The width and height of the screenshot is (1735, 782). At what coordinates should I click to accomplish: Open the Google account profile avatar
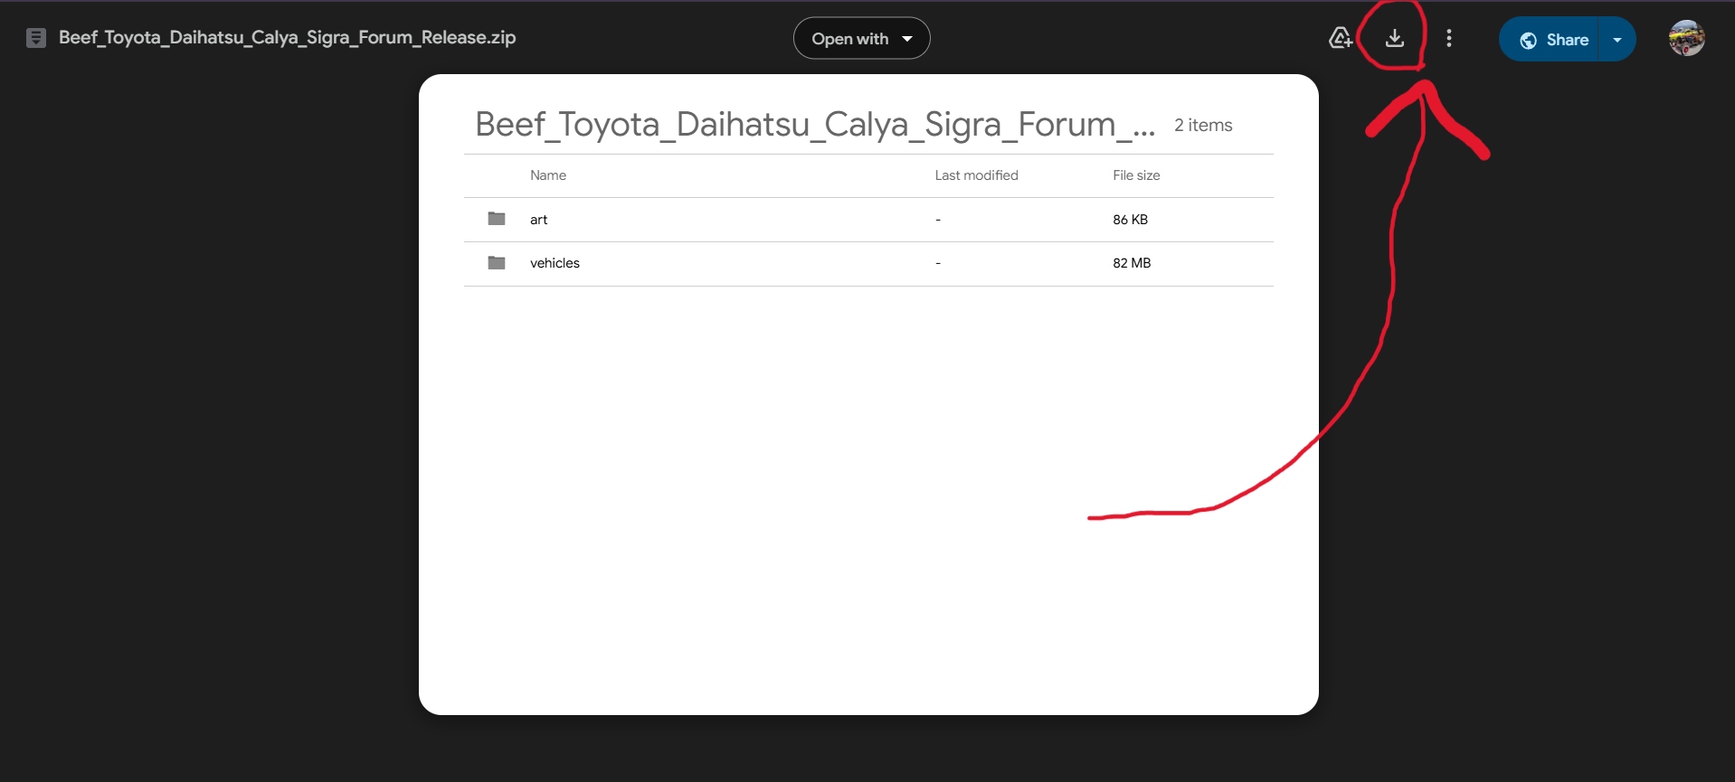pyautogui.click(x=1686, y=38)
